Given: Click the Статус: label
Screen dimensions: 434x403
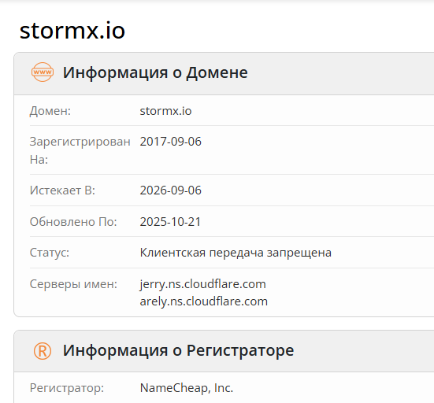Looking at the screenshot, I should coord(50,253).
